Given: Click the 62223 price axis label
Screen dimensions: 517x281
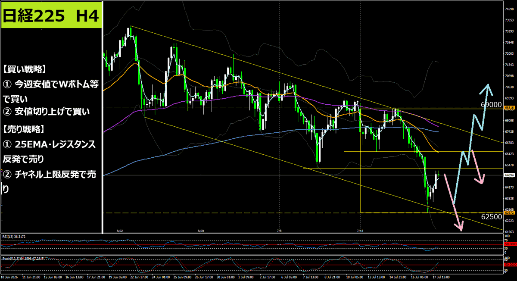Looking at the screenshot, I should pyautogui.click(x=509, y=221).
